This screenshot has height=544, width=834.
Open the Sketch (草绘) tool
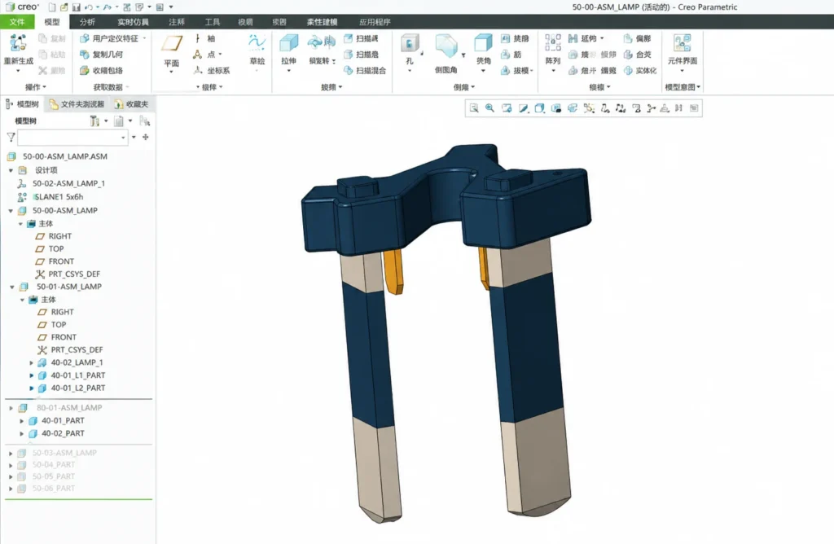point(257,50)
